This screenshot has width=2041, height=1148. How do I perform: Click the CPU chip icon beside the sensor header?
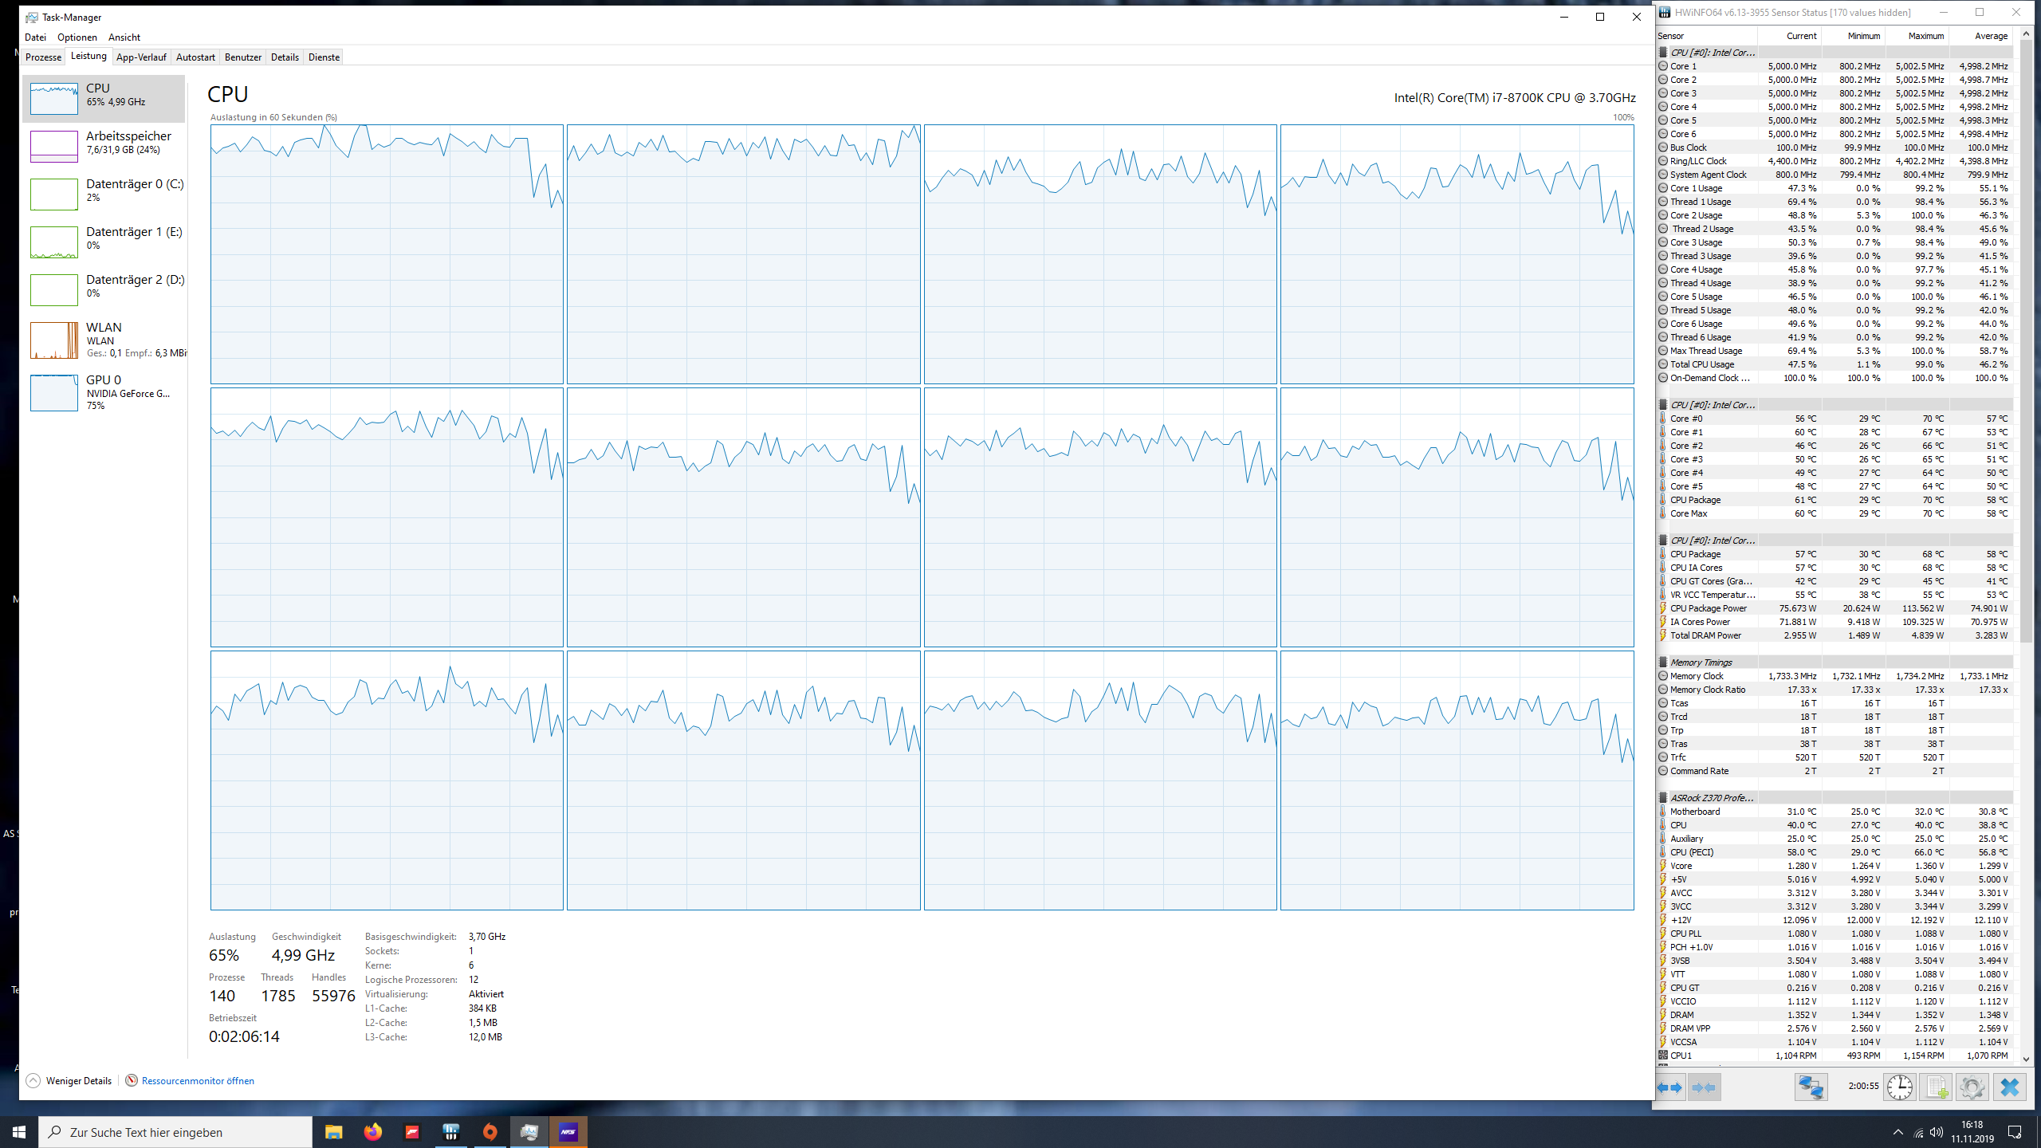(1663, 53)
